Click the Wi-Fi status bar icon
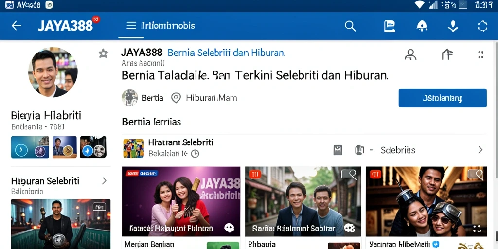The height and width of the screenshot is (249, 498). click(x=419, y=5)
